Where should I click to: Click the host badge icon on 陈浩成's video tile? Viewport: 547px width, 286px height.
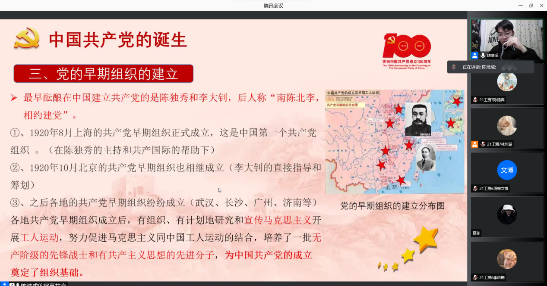(475, 56)
